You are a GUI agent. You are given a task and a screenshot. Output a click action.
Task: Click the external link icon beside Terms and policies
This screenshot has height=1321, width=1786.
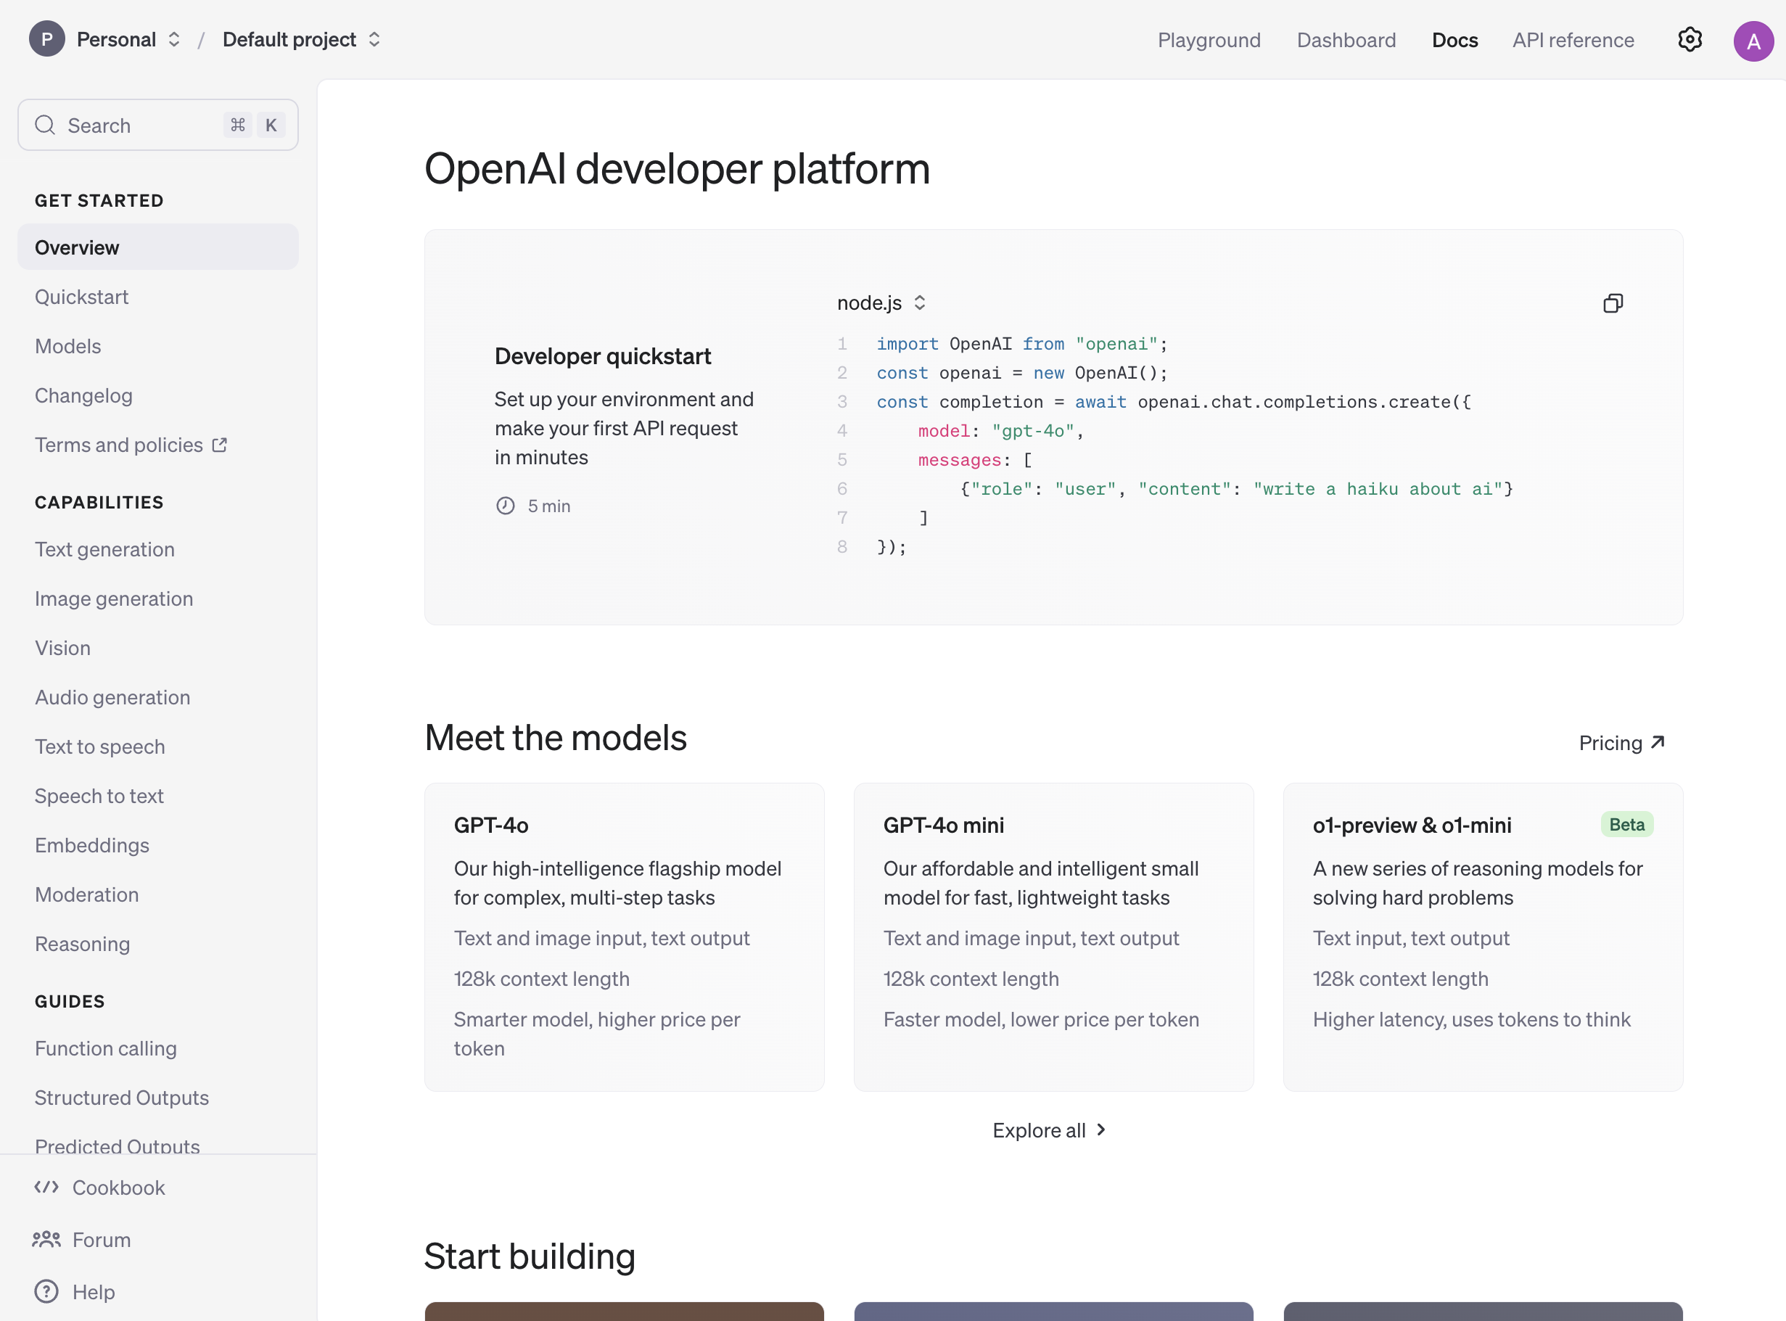pyautogui.click(x=220, y=445)
